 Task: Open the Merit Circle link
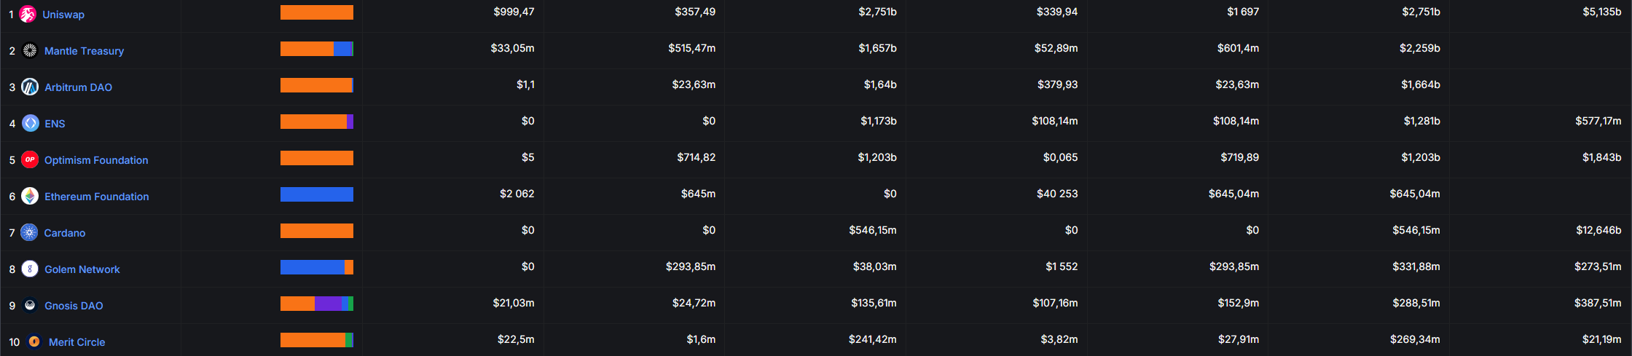pos(76,342)
